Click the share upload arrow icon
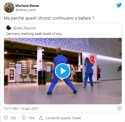Screen dimensions: 125x122 41,118
